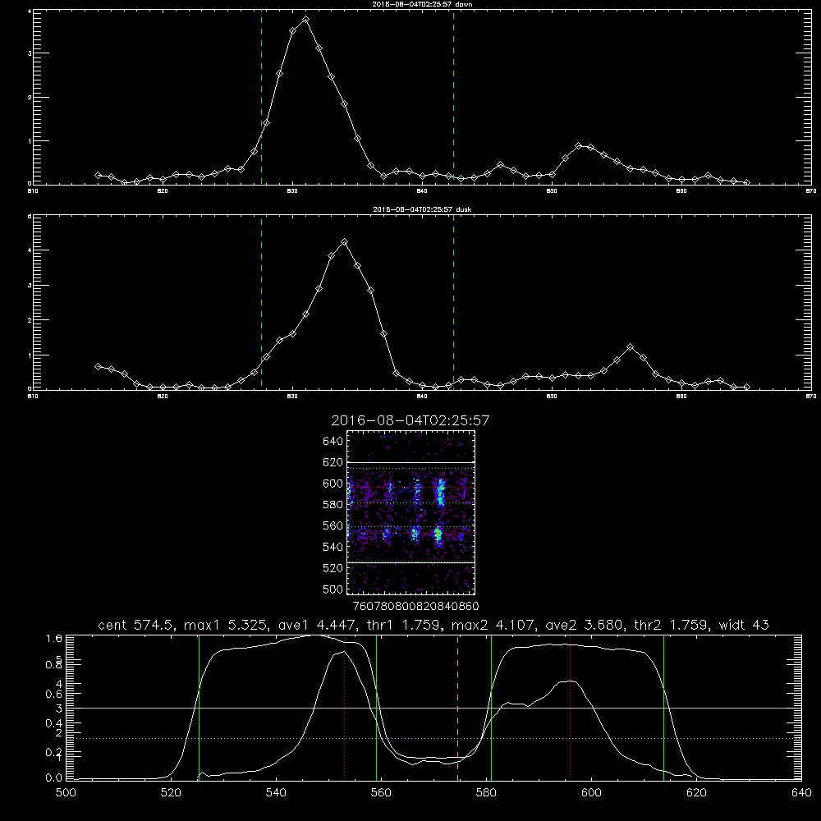
Task: Select green vertical line near 581 in bottom plot
Action: coord(491,708)
